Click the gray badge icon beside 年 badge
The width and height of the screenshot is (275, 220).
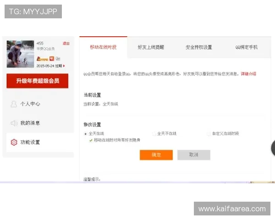coord(58,59)
